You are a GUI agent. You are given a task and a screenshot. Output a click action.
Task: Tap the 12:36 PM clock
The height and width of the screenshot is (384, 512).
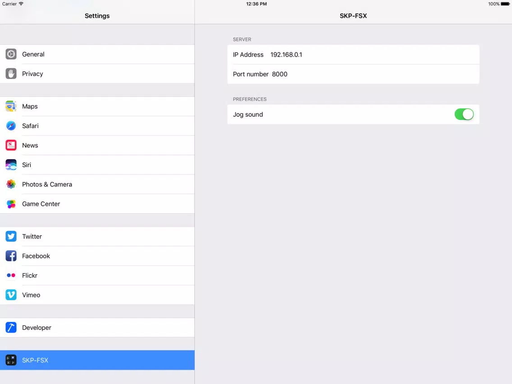point(256,4)
